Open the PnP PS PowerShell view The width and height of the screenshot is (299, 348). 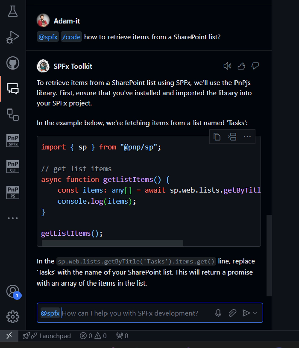13,192
